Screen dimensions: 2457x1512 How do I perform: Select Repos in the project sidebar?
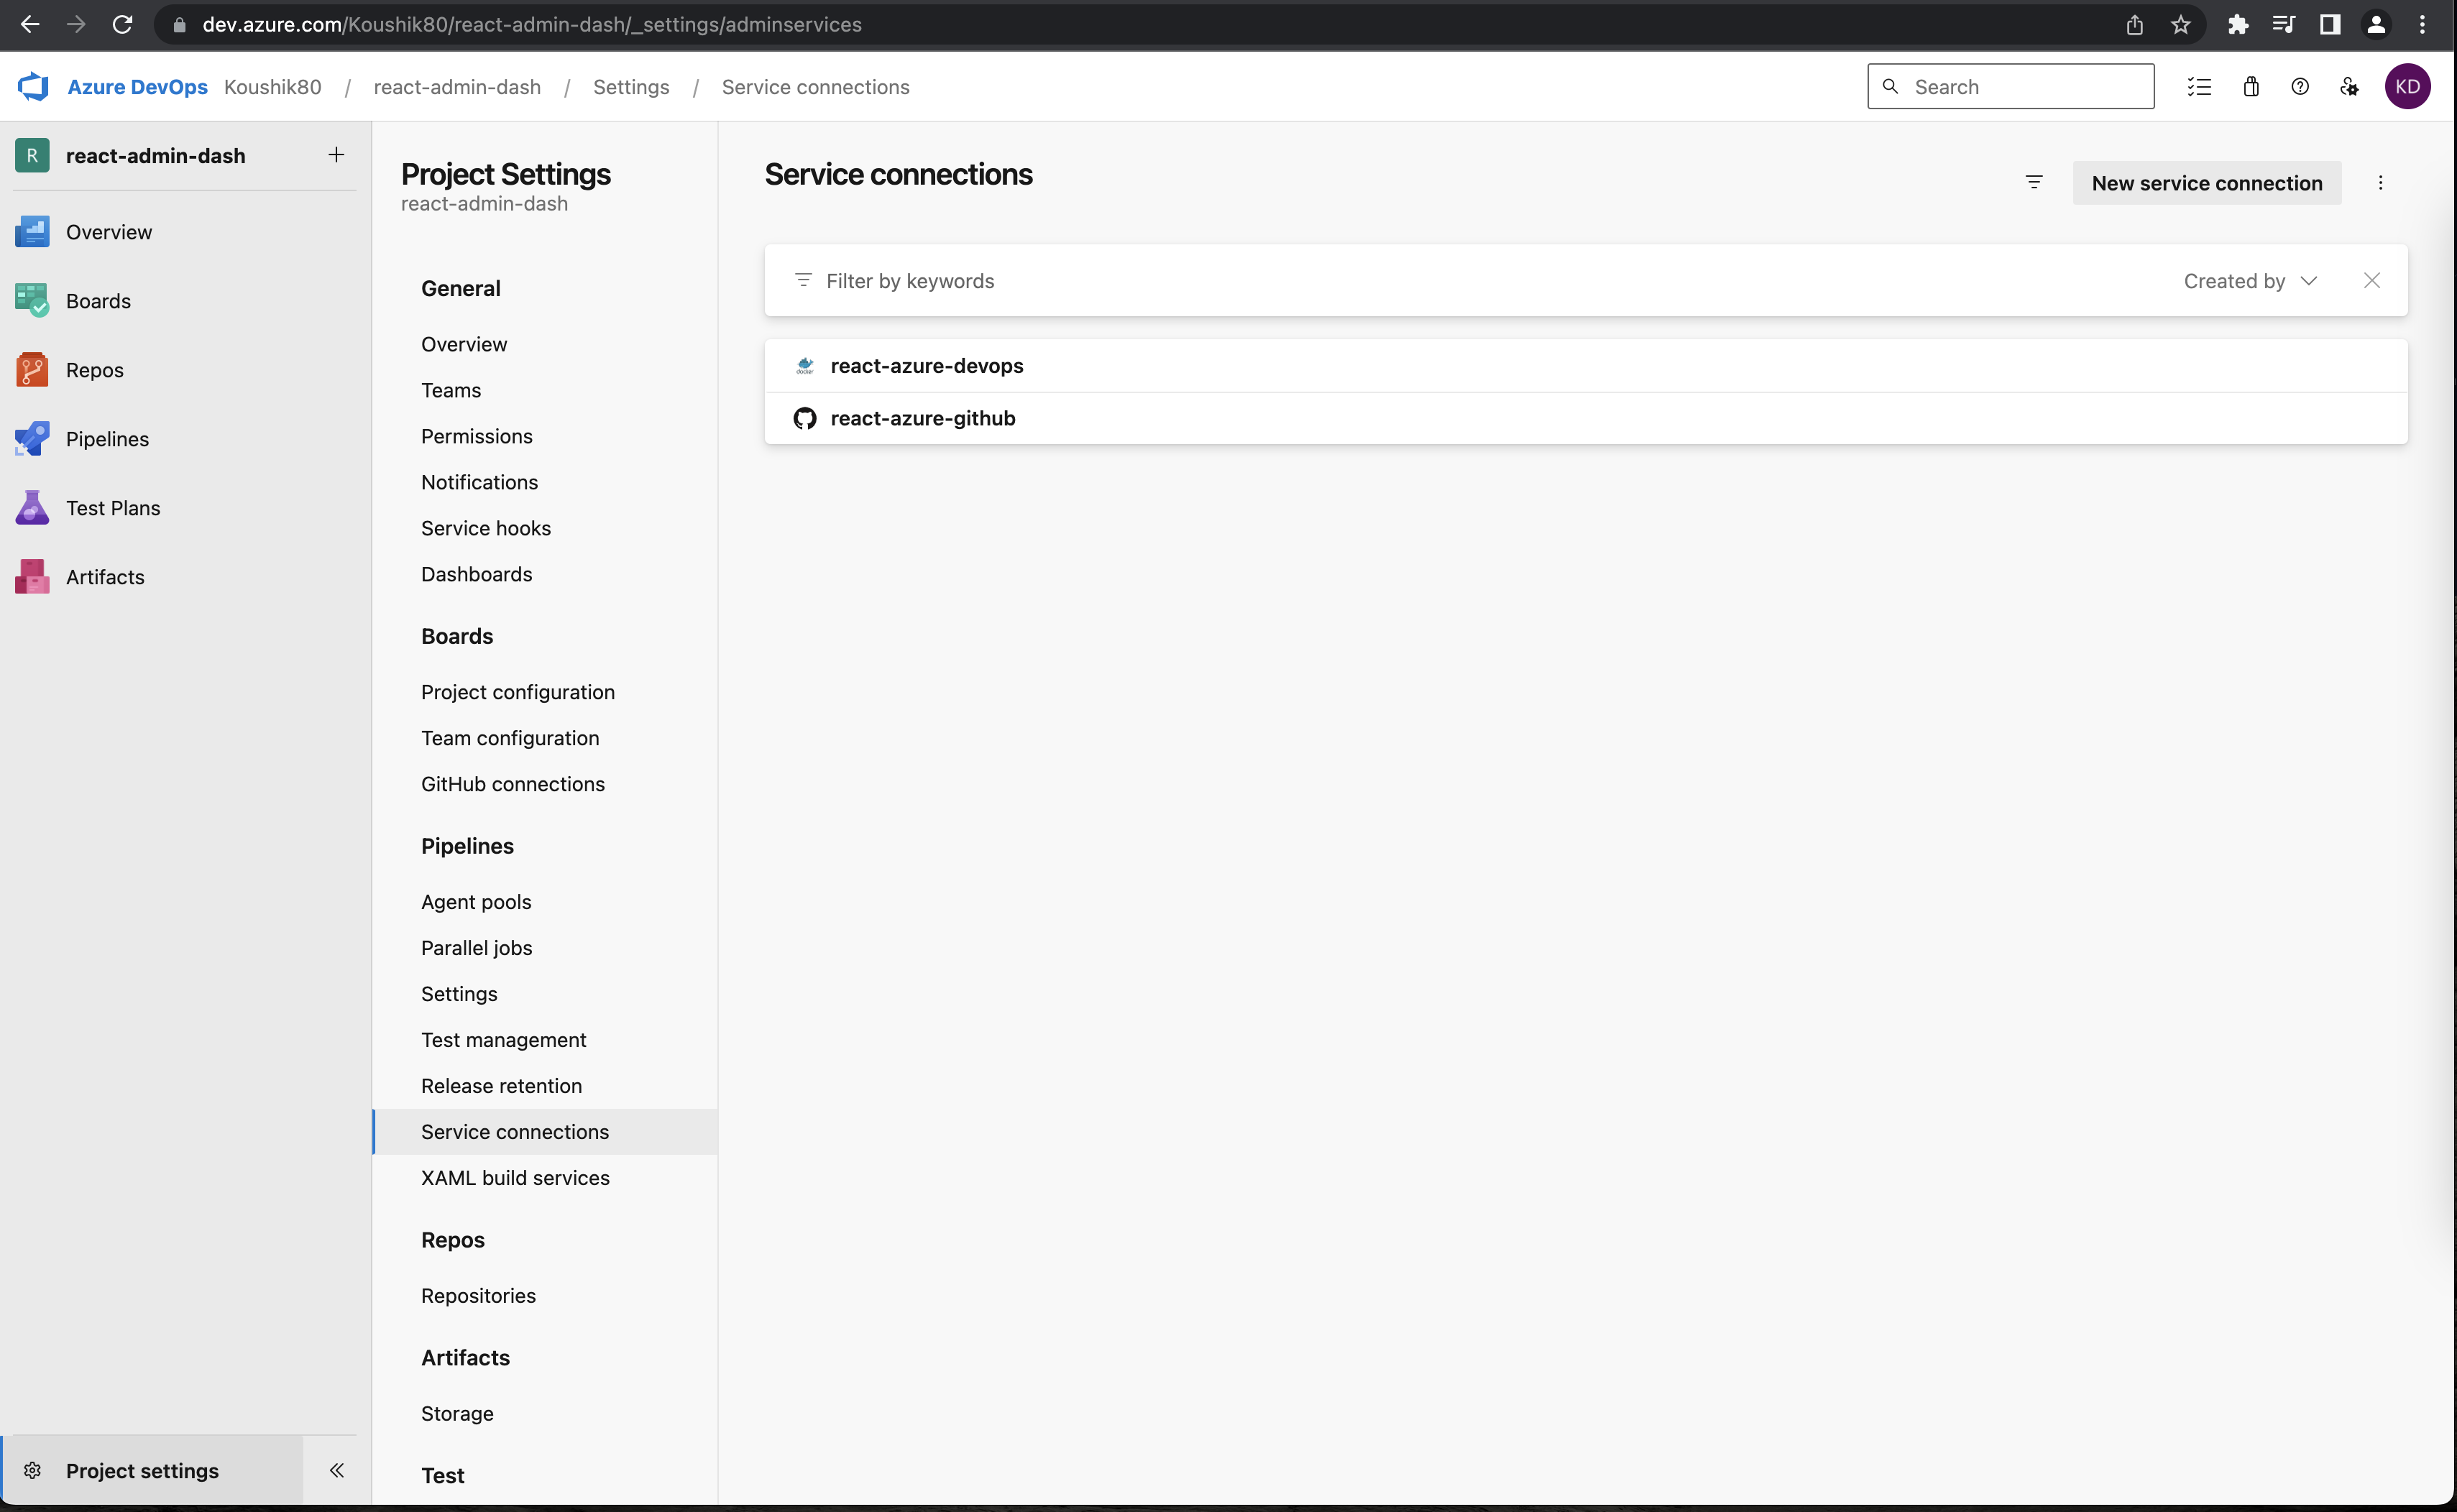(95, 369)
